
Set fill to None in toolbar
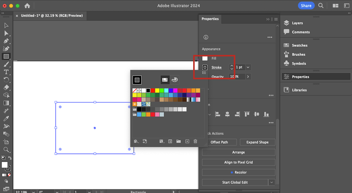point(9,175)
